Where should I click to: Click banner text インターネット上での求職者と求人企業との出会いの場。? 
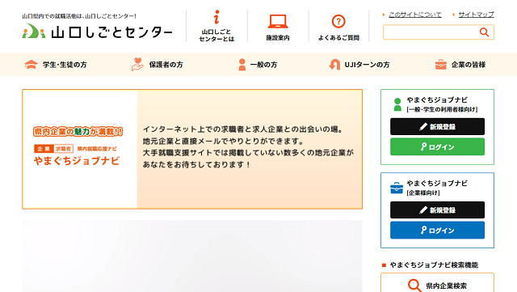pos(243,129)
